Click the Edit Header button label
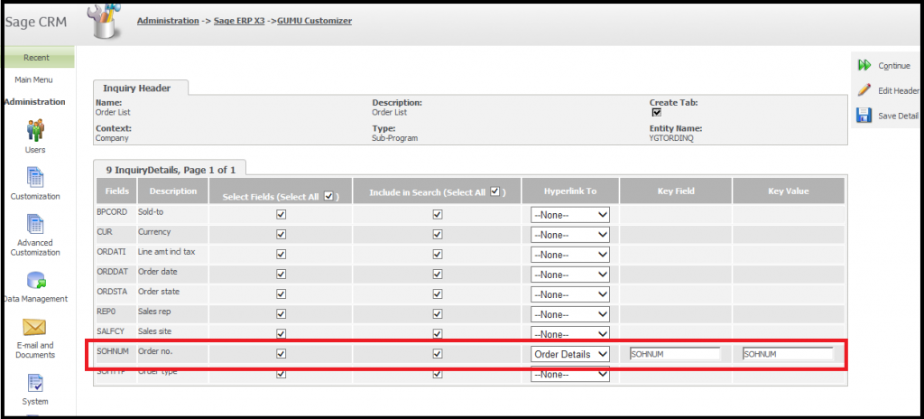Viewport: 924px width, 419px height. 899,91
